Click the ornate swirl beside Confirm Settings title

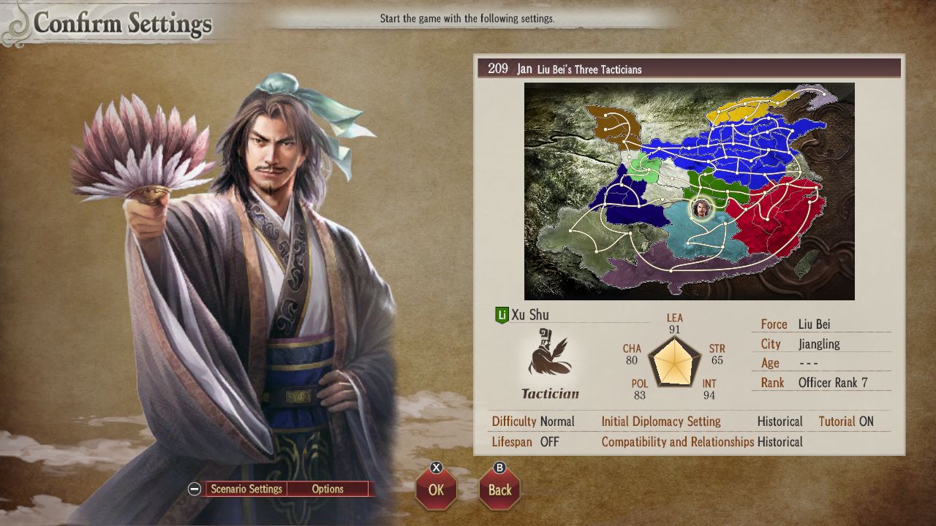point(16,24)
